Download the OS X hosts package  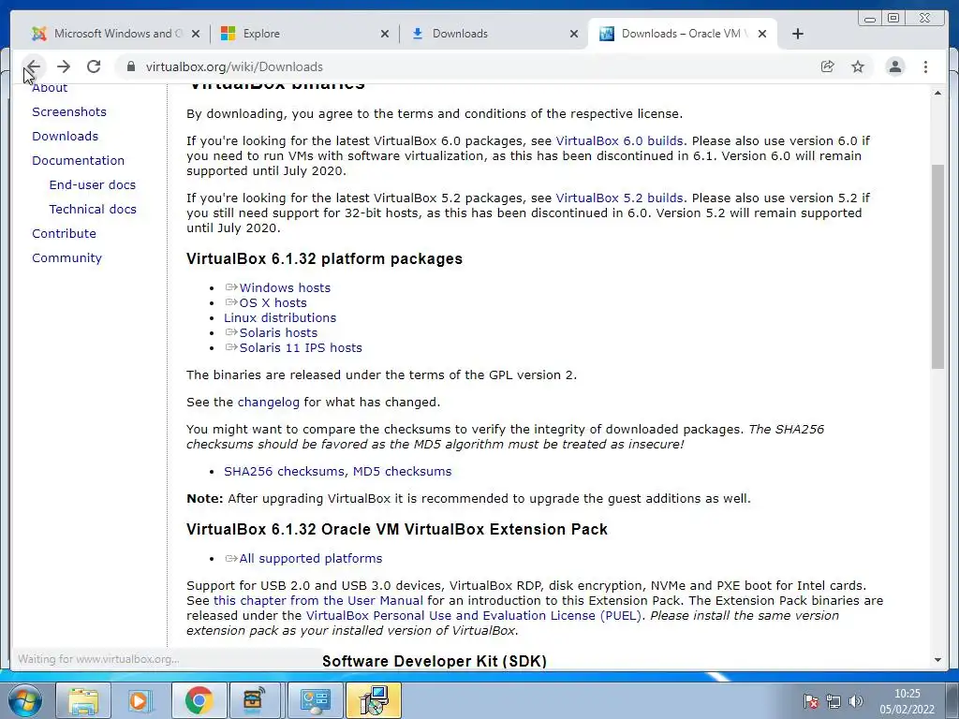coord(273,302)
